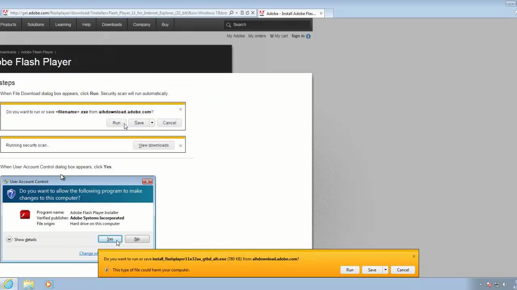Open Windows Explorer folder on the taskbar
This screenshot has height=290, width=517.
coord(29,284)
